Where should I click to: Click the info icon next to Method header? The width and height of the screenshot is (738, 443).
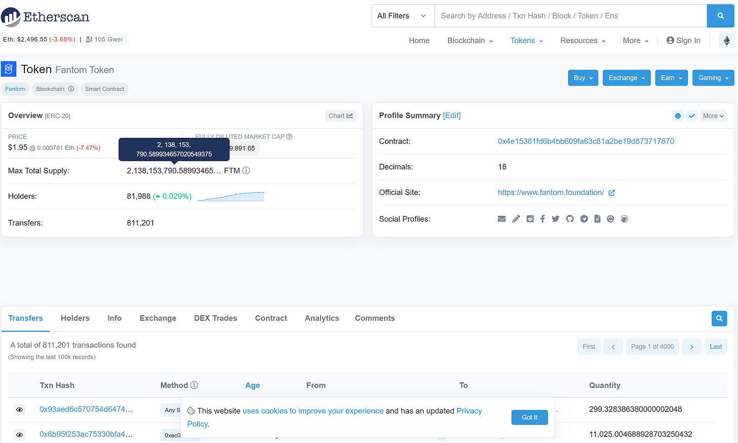[194, 385]
